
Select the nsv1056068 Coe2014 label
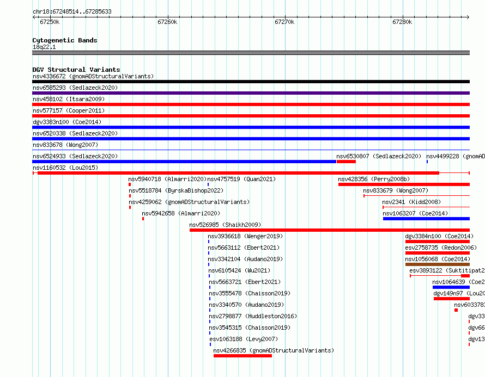(438, 259)
